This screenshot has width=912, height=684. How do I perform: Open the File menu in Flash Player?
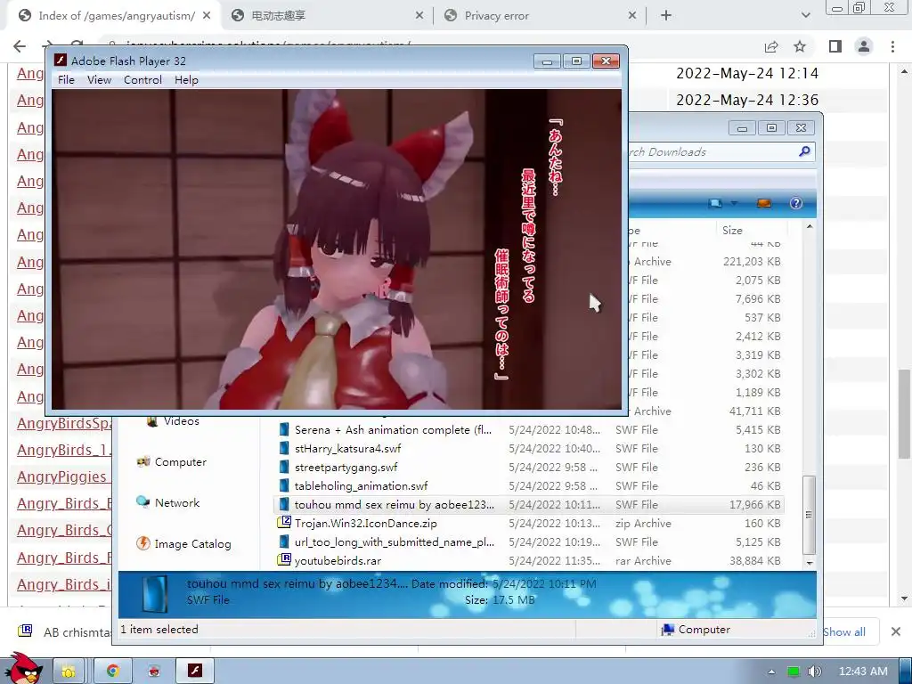pos(66,79)
